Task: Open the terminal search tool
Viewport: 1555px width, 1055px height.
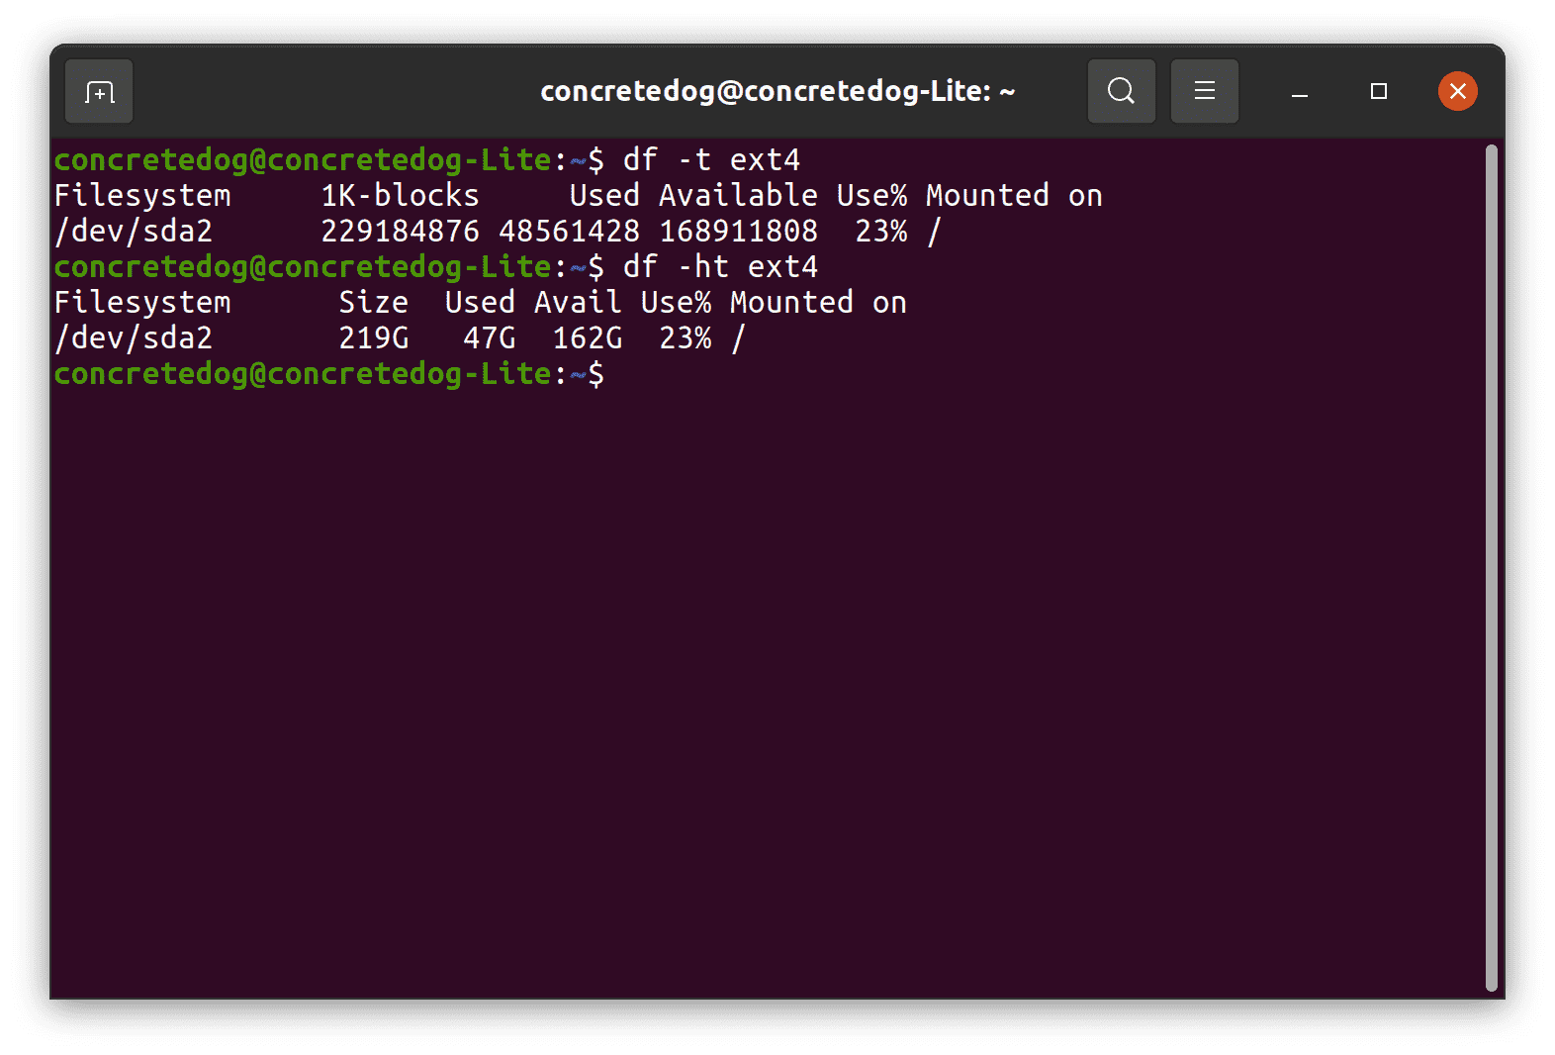Action: click(1121, 91)
